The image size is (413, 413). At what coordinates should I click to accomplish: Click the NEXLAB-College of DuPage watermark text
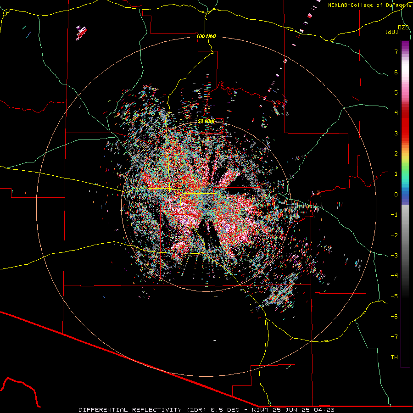[x=368, y=5]
